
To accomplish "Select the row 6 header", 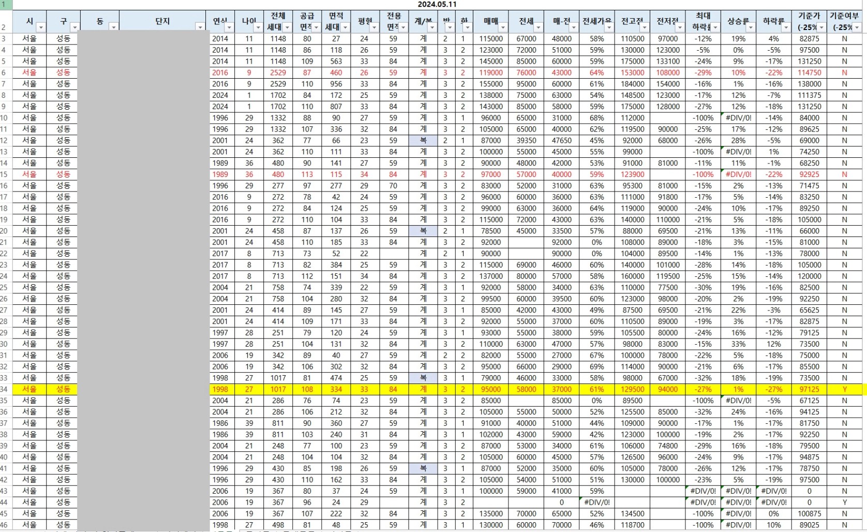I will tap(4, 72).
